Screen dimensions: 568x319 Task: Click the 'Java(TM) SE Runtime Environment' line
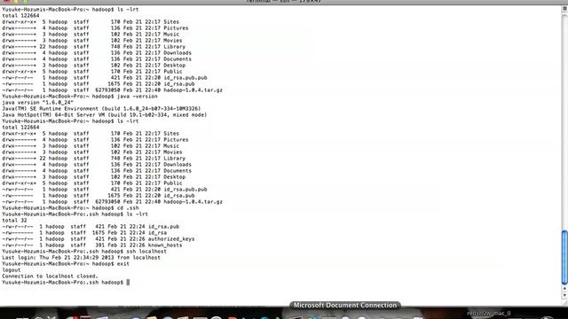(101, 108)
